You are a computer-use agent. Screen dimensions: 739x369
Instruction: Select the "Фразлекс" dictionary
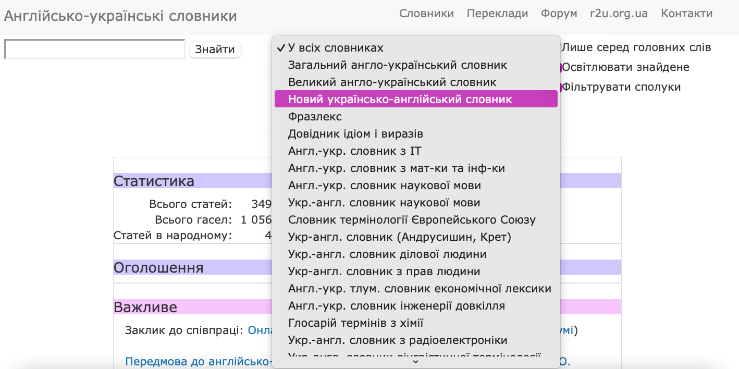[315, 116]
